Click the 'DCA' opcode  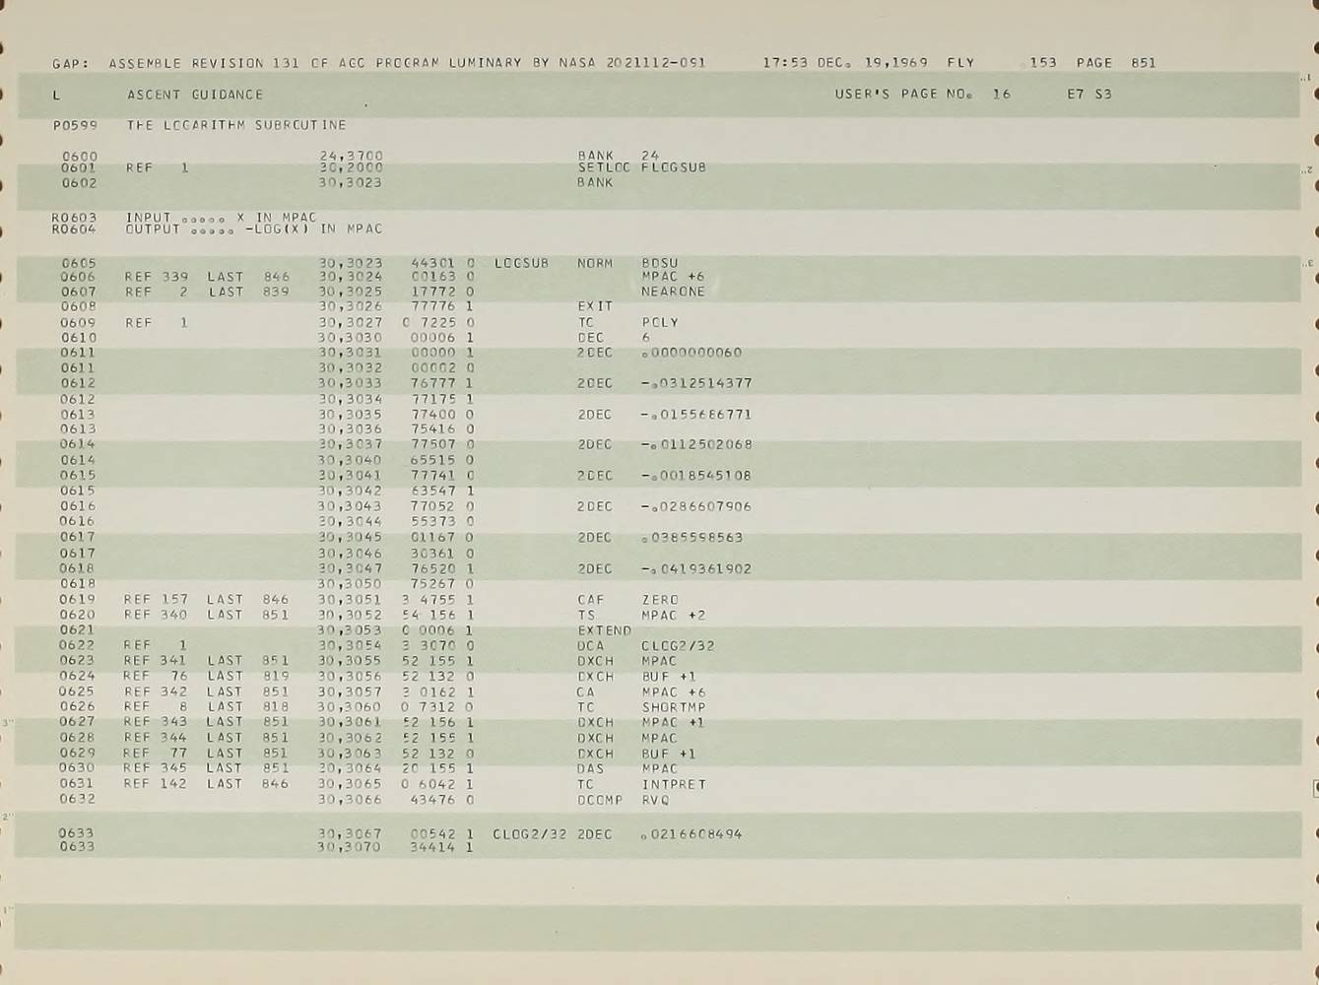pos(591,647)
